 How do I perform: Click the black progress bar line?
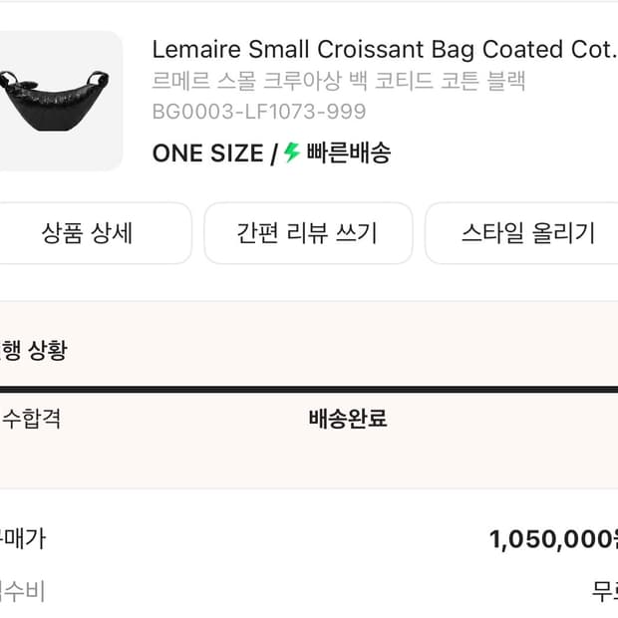(x=309, y=390)
